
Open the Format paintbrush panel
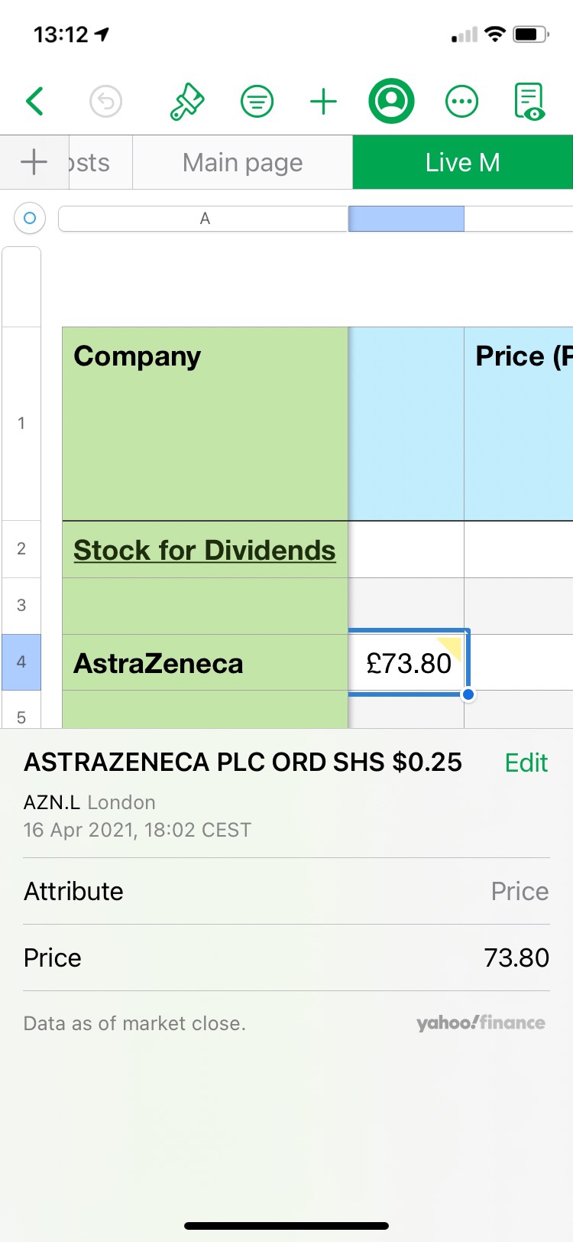186,101
